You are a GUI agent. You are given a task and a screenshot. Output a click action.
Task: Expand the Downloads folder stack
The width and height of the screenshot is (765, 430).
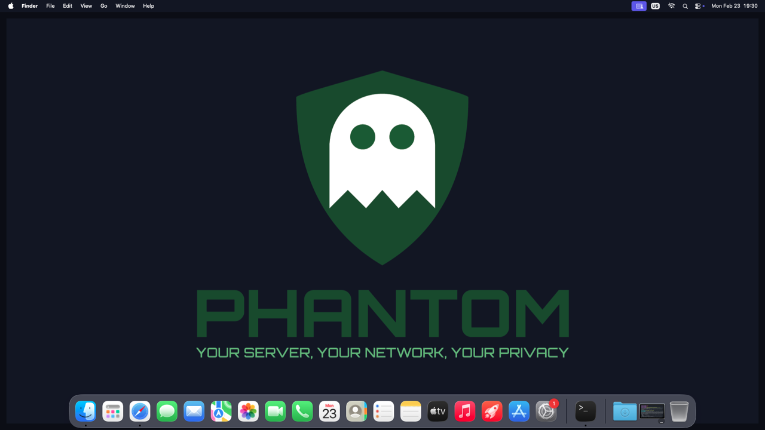click(625, 411)
